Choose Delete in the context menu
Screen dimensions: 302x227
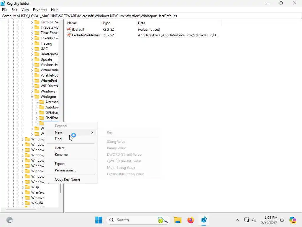click(x=71, y=148)
